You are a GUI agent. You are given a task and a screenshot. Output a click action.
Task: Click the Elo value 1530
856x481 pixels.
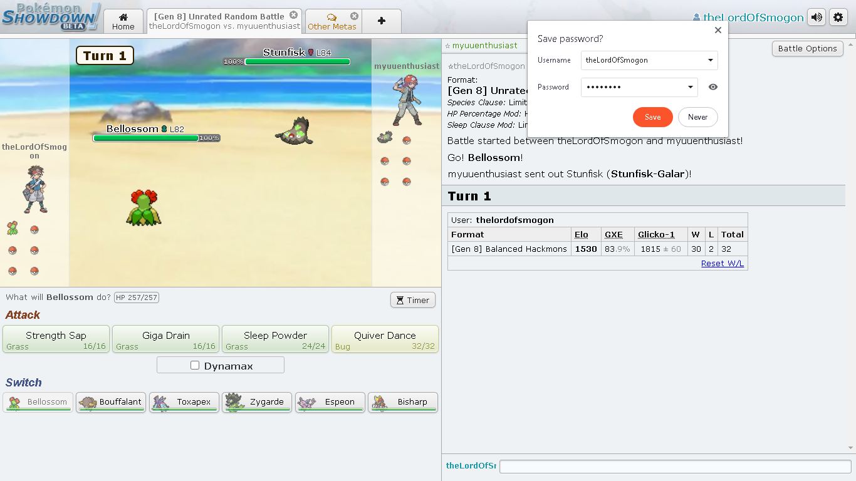tap(586, 249)
